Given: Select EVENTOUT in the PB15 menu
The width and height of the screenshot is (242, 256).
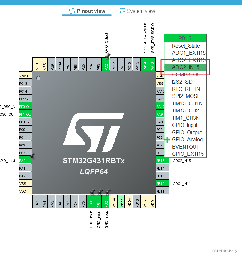Looking at the screenshot, I should 185,147.
